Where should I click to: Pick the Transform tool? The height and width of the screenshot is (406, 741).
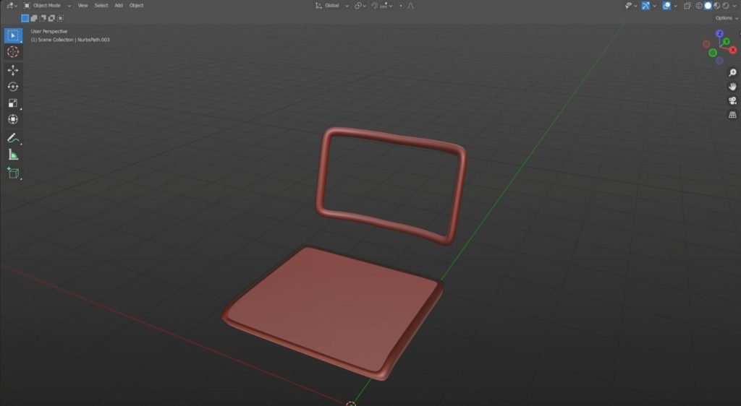pos(13,119)
